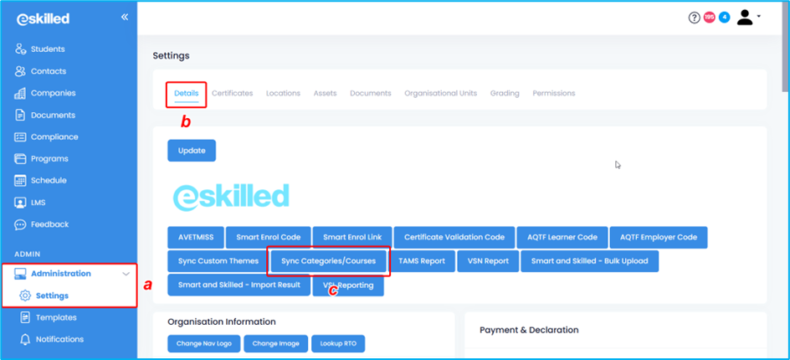
Task: Open the user profile dropdown
Action: 748,18
